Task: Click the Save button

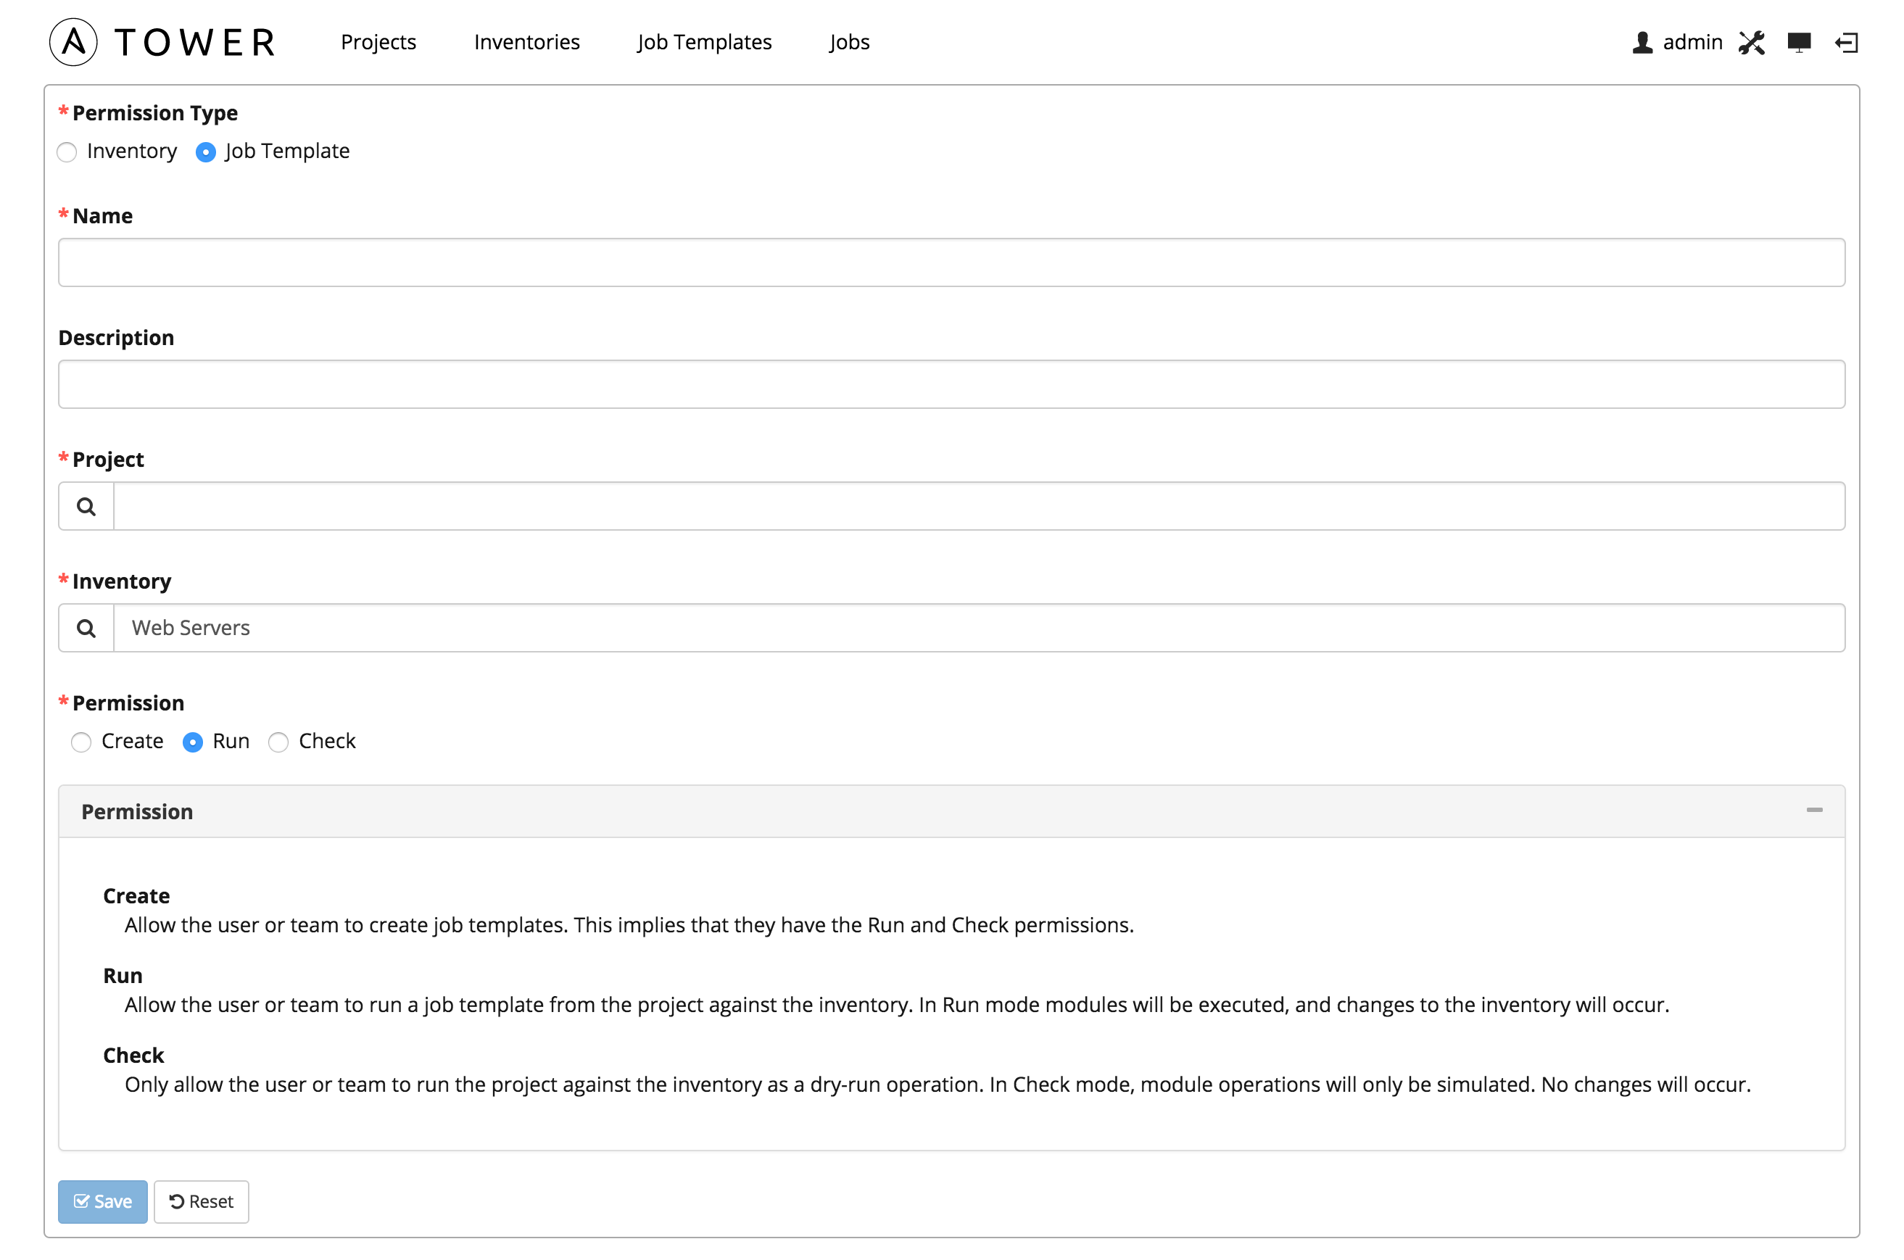Action: [103, 1201]
